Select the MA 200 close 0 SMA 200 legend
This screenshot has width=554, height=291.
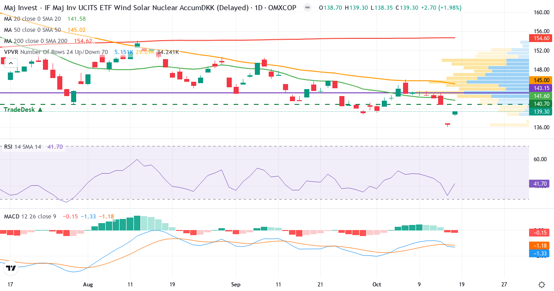pyautogui.click(x=35, y=41)
